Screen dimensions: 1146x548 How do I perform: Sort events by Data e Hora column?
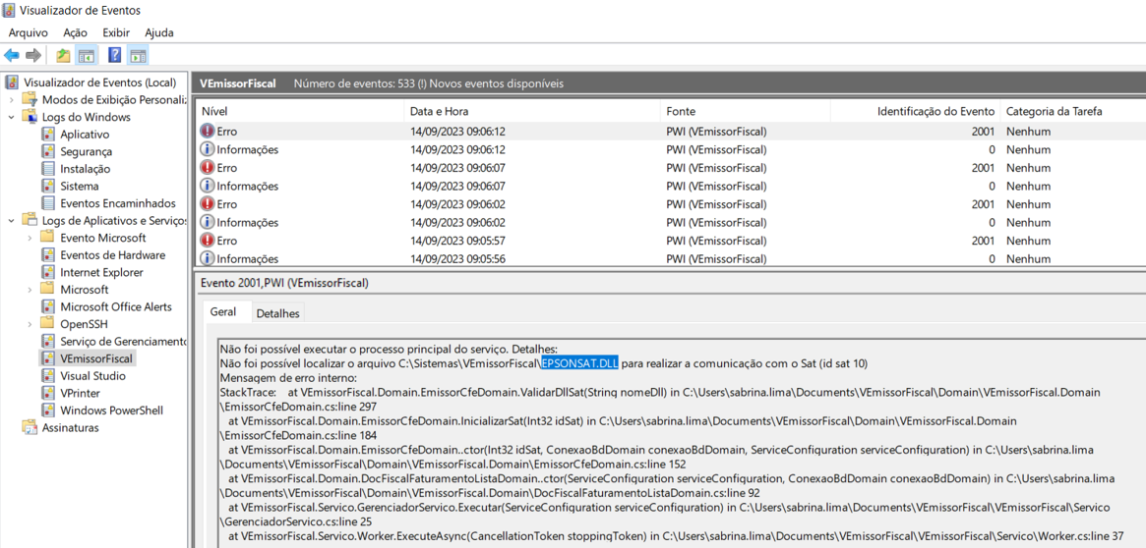[x=439, y=112]
